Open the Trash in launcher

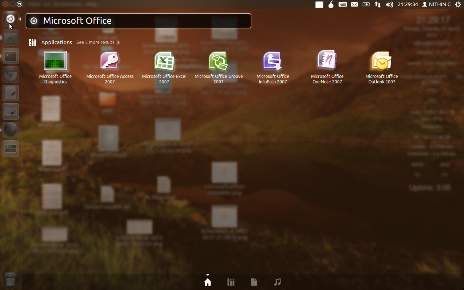tap(11, 280)
